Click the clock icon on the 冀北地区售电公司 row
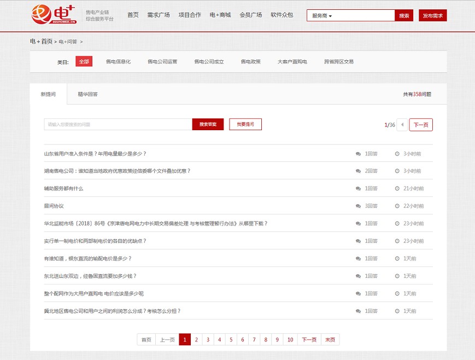The image size is (475, 360). [x=398, y=311]
